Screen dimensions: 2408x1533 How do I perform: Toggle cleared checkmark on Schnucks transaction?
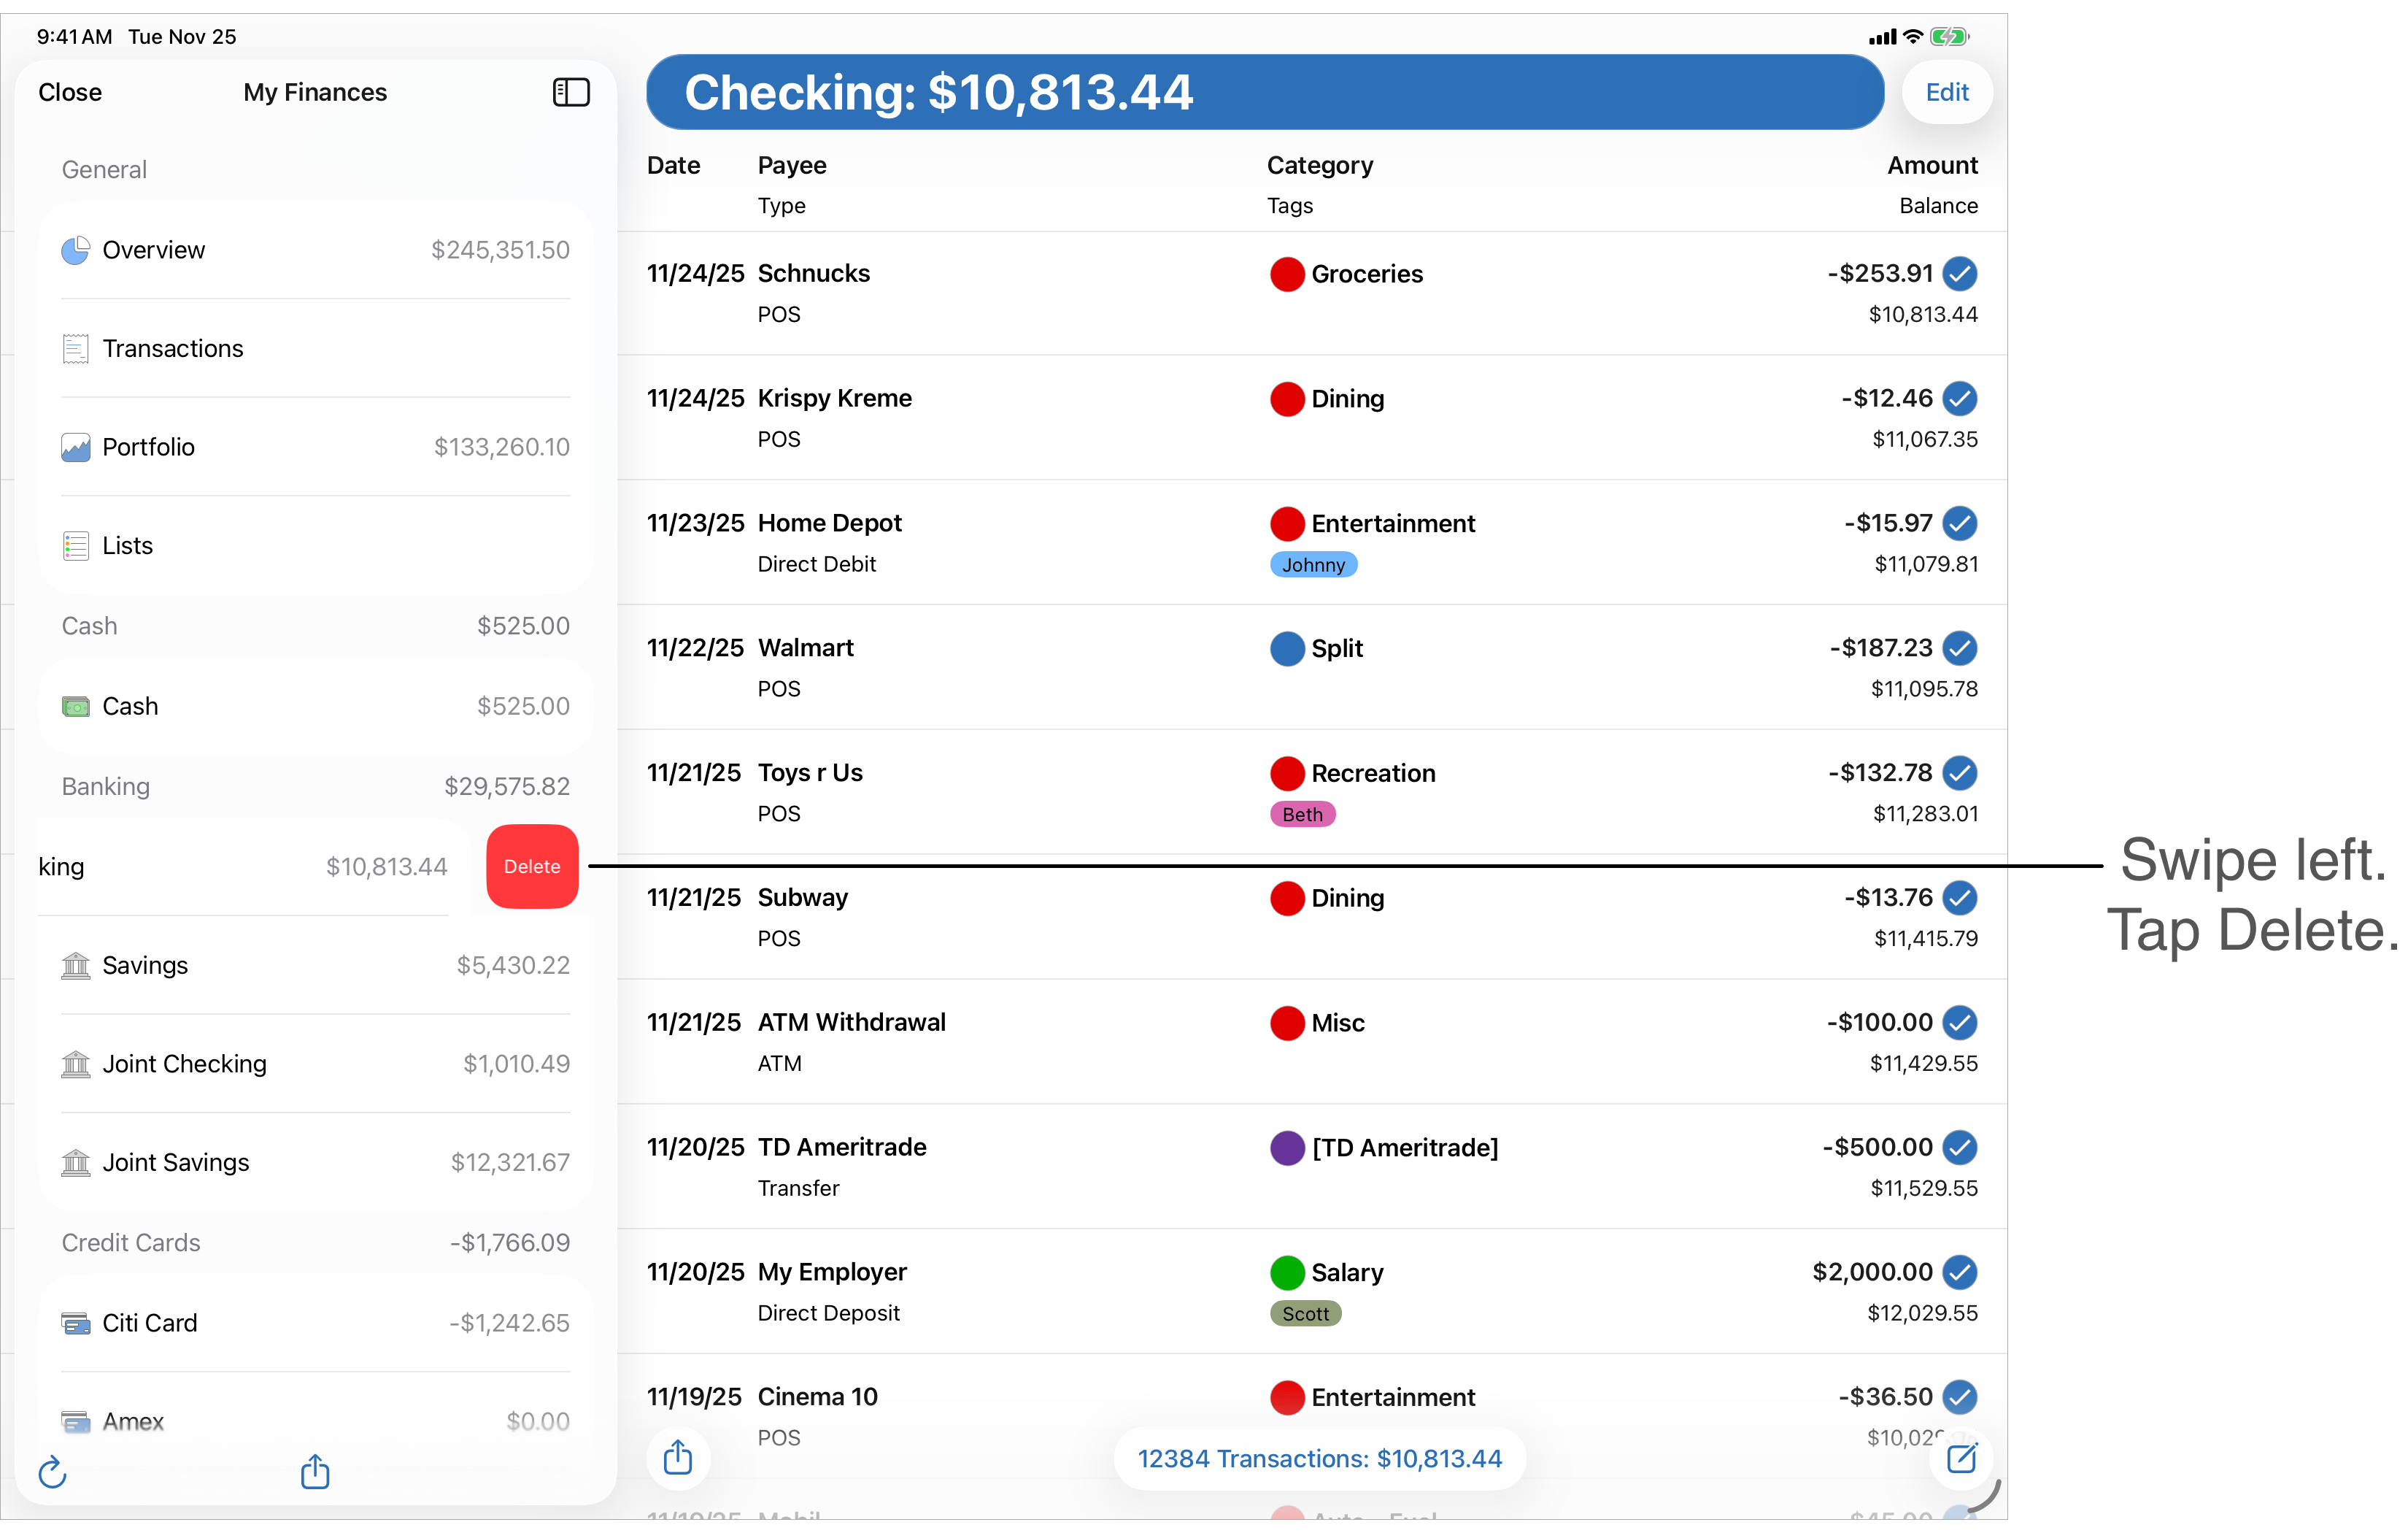1959,273
